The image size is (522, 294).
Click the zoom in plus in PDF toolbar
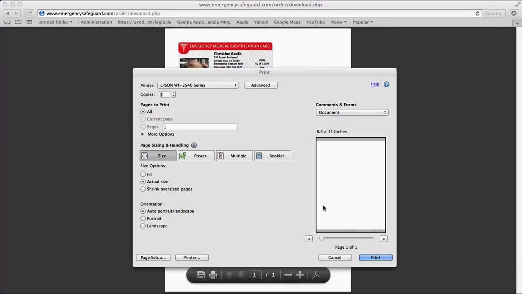[300, 275]
